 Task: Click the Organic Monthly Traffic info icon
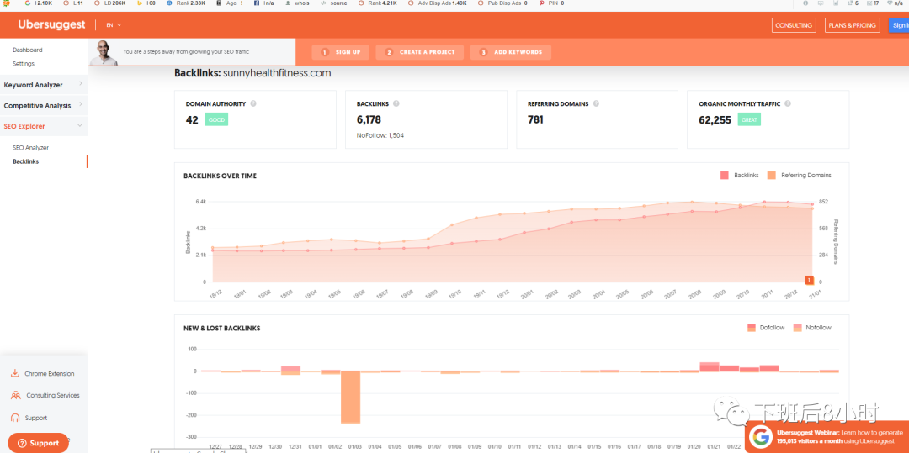pyautogui.click(x=788, y=103)
